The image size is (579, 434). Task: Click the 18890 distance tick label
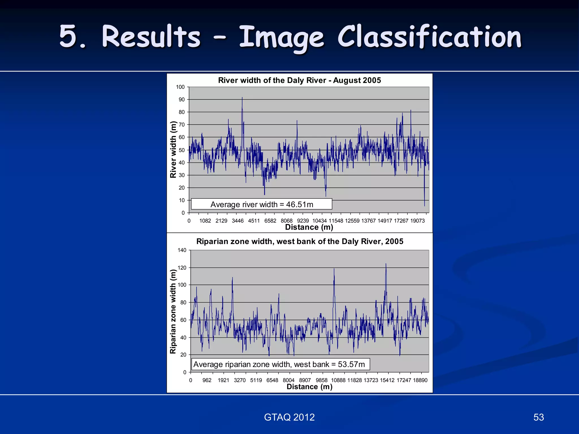[x=420, y=380]
